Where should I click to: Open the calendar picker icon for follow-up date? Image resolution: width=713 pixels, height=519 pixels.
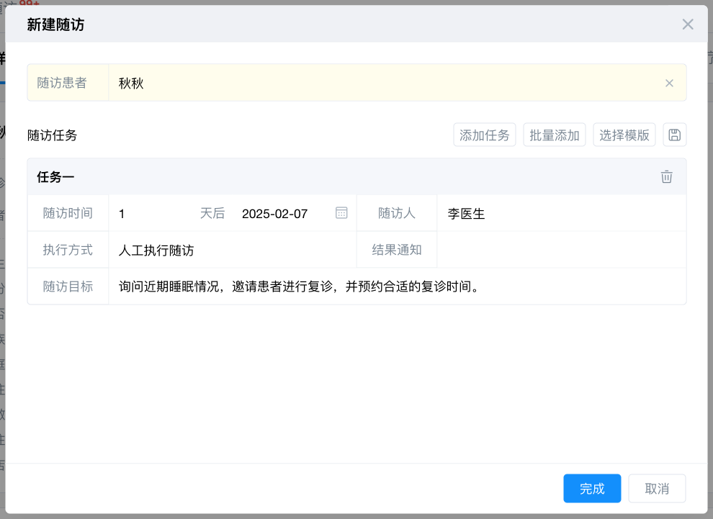[341, 213]
